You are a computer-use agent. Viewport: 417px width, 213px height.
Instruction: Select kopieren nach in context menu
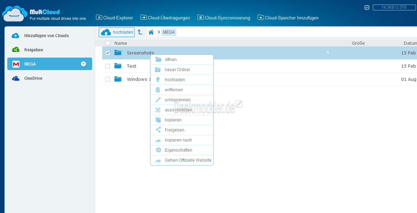click(x=182, y=140)
